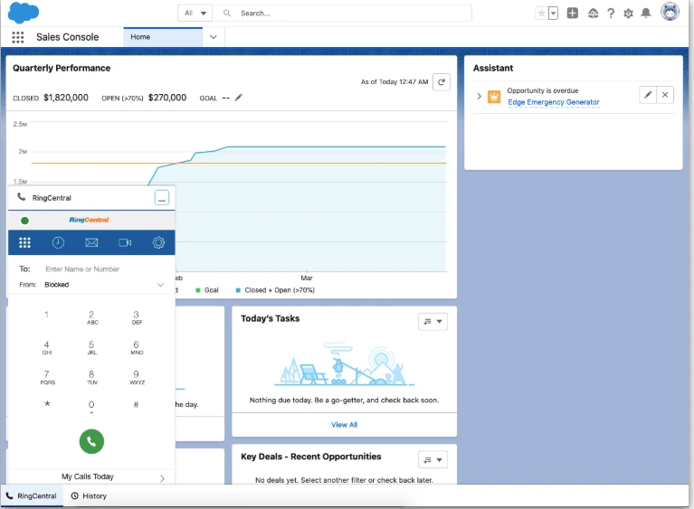694x509 pixels.
Task: Expand the From number dropdown
Action: coord(161,285)
